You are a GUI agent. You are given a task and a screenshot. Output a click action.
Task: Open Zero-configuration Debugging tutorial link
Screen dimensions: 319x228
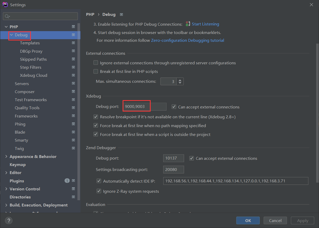(188, 40)
